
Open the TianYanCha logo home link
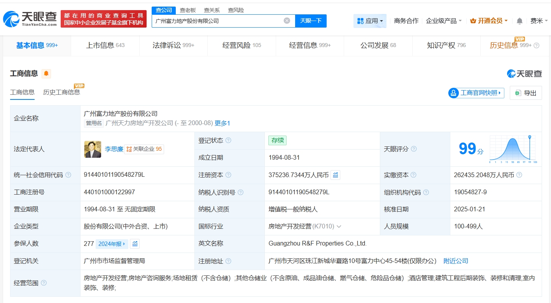(30, 19)
